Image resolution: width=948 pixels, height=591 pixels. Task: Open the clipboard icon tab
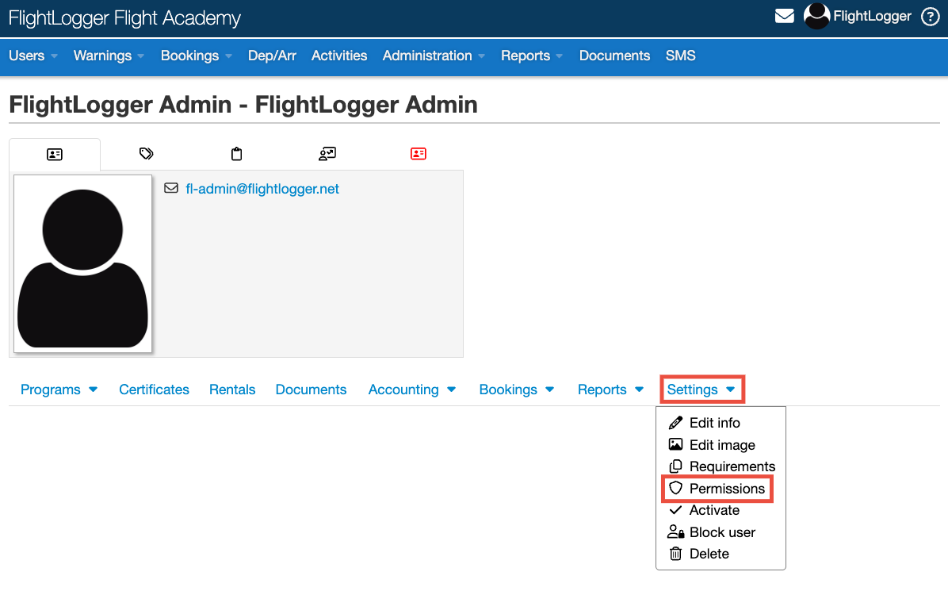click(236, 154)
